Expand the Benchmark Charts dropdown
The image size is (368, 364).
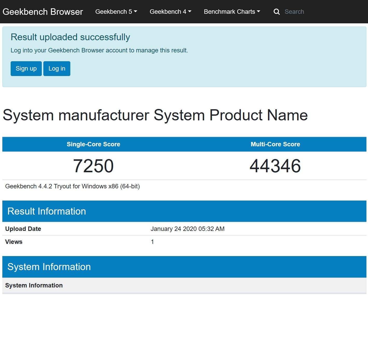coord(232,12)
